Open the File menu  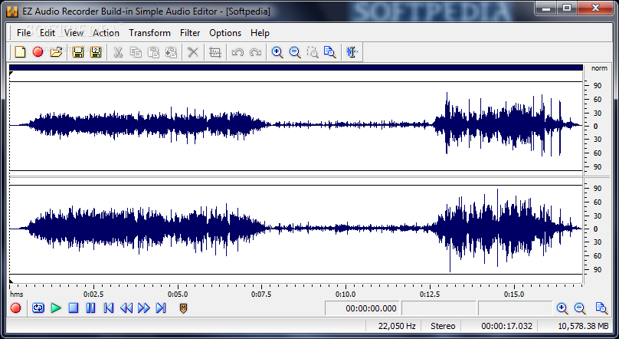24,33
